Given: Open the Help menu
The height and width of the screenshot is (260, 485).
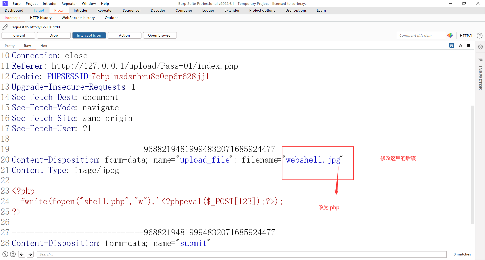Looking at the screenshot, I should pyautogui.click(x=105, y=4).
